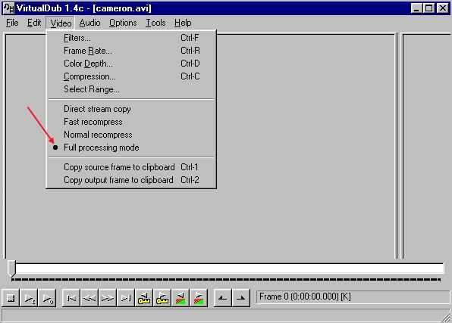Set selection end mark-out button

coord(240,298)
